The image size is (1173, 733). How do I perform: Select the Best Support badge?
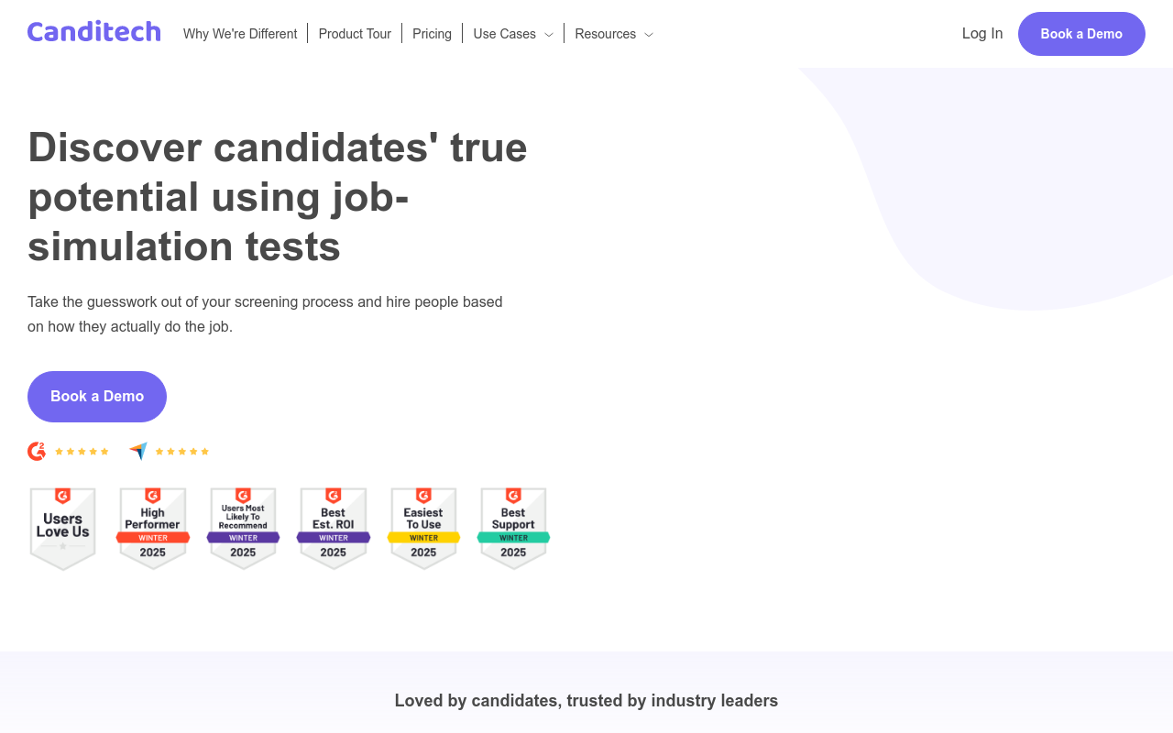click(513, 529)
